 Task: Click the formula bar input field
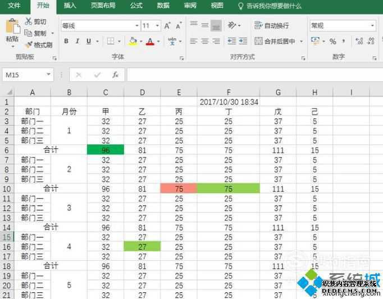tap(255, 75)
